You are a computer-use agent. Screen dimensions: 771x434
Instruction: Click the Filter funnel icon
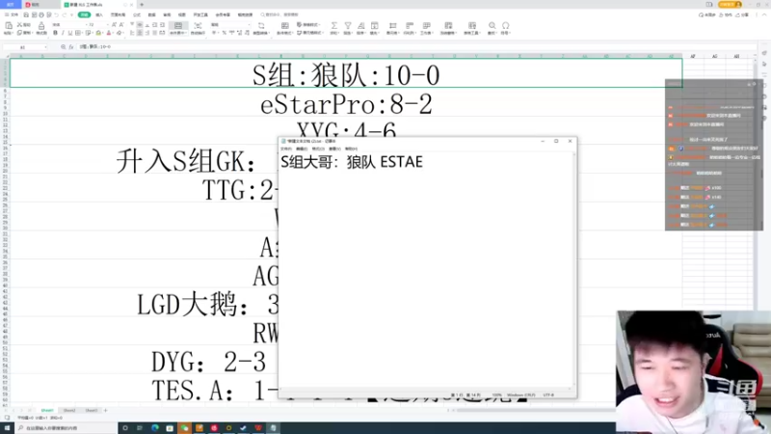[x=348, y=26]
